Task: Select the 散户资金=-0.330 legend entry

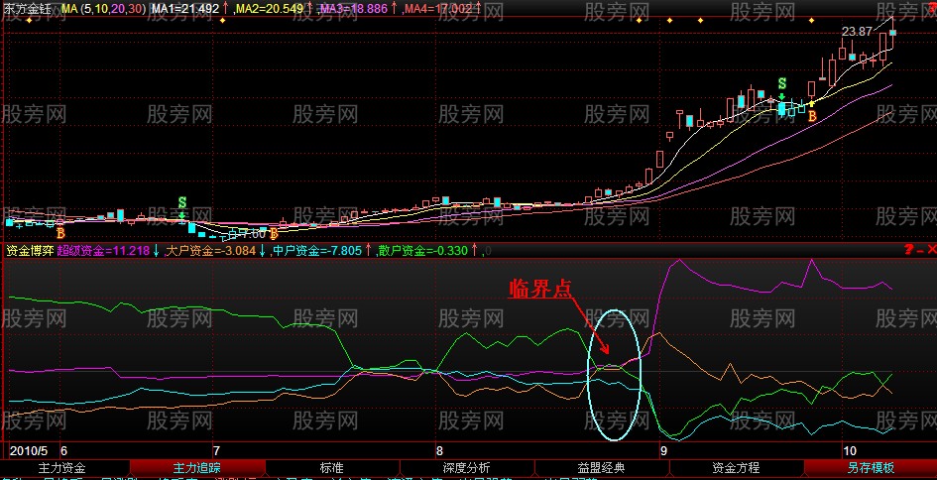Action: pos(422,251)
